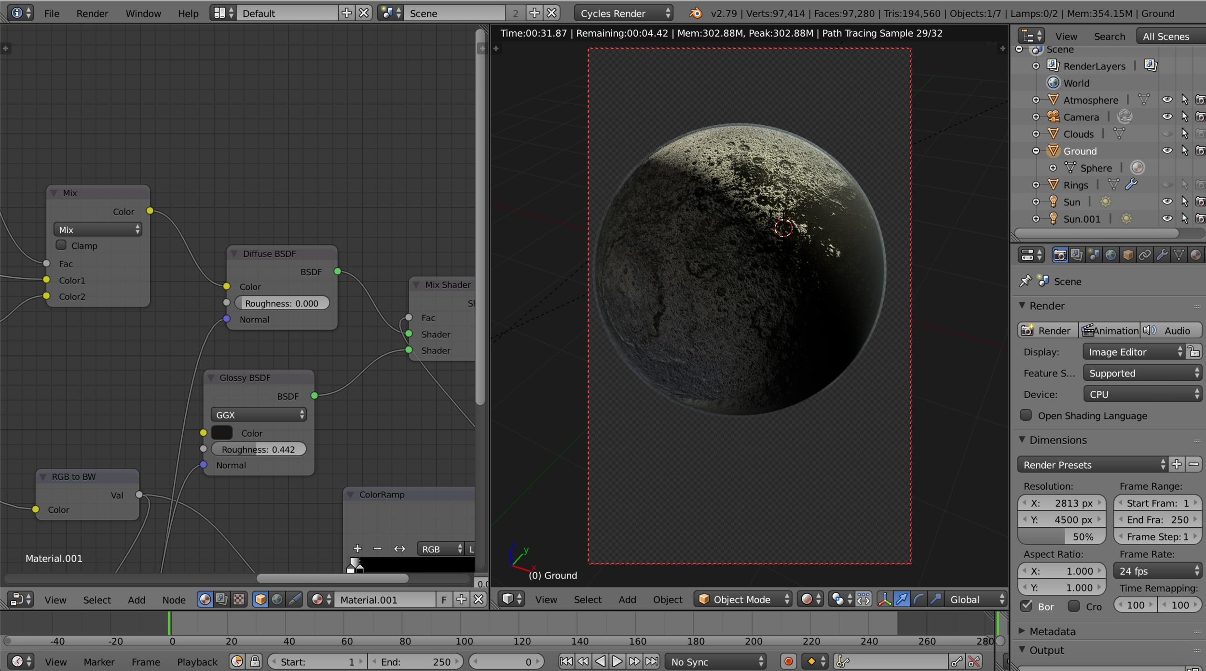Click the Animation render button

point(1109,330)
